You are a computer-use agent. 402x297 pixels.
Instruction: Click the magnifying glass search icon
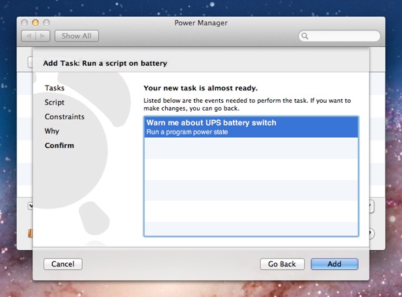pos(305,36)
